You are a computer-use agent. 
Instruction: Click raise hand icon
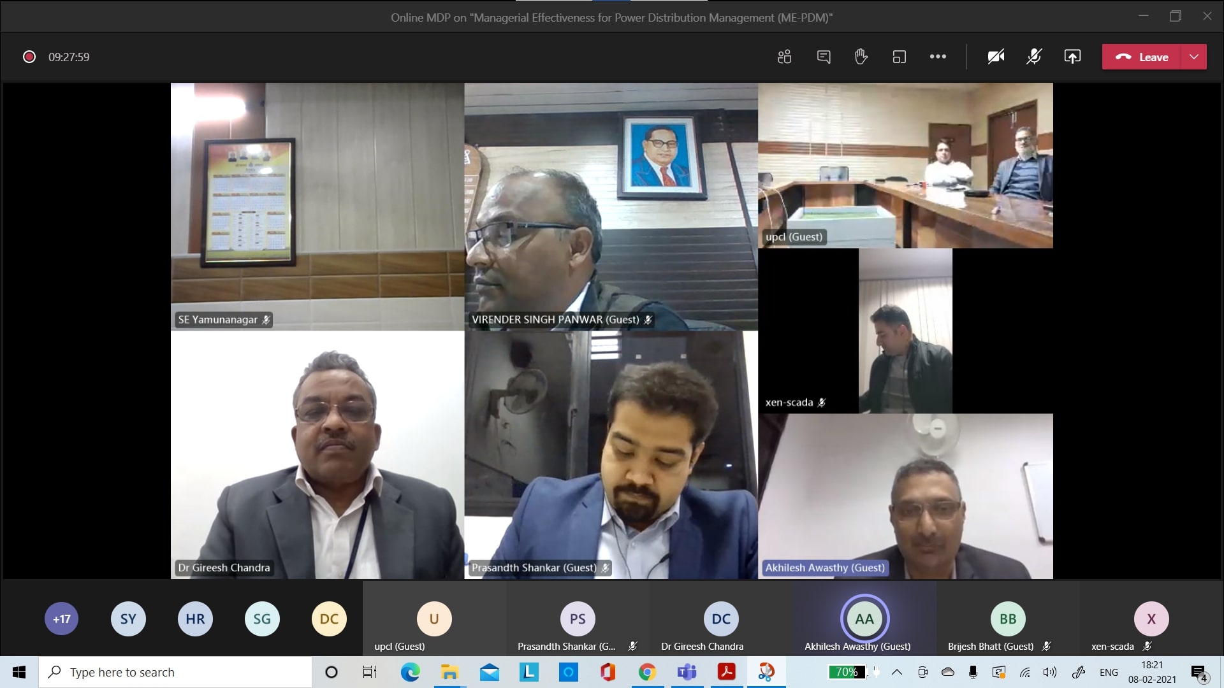(861, 56)
